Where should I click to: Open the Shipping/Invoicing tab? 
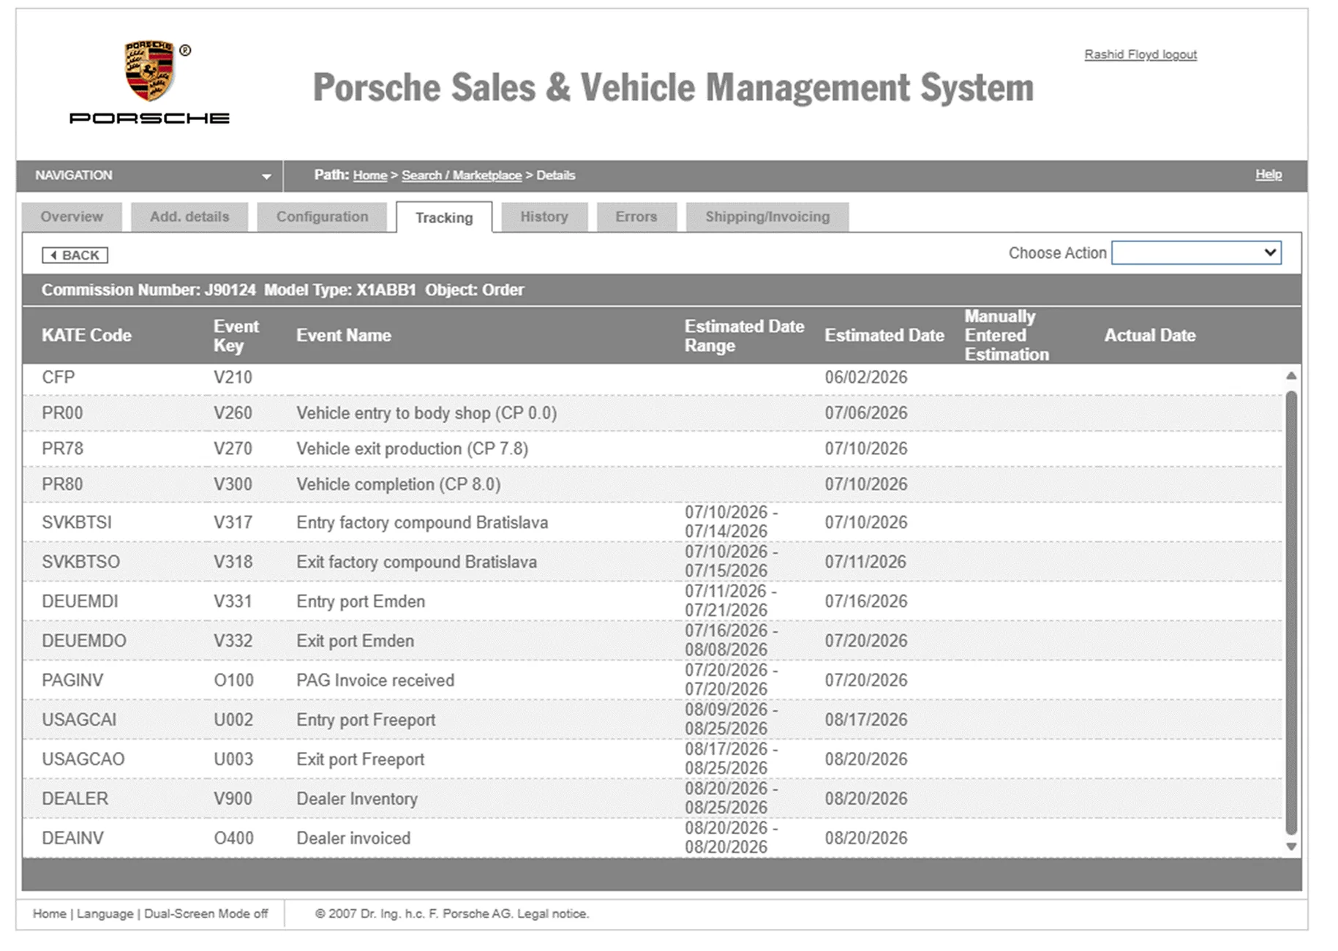point(767,217)
